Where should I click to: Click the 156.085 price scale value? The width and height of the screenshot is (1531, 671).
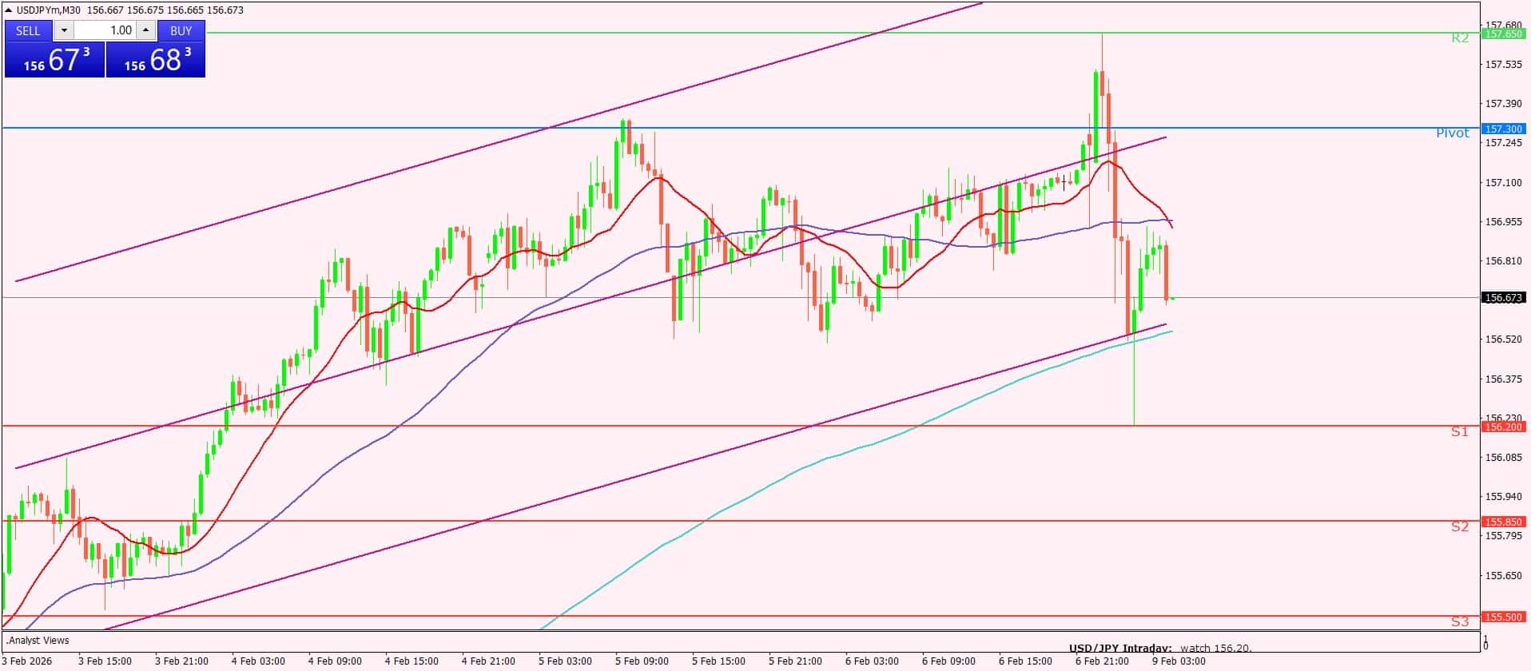click(1503, 457)
